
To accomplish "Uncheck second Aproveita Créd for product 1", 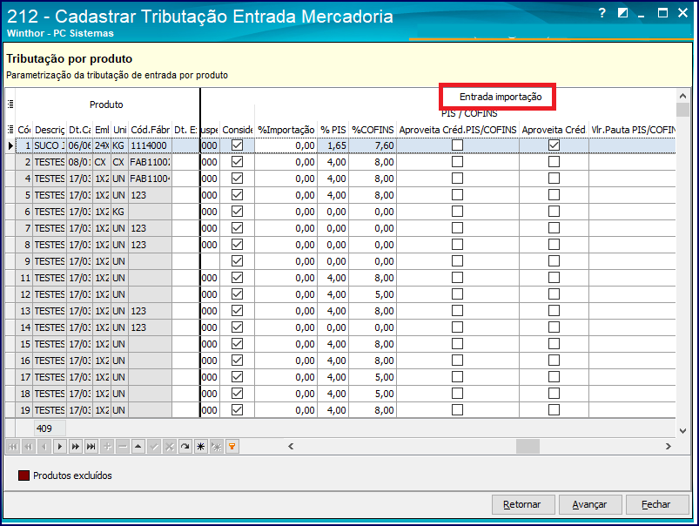I will coord(554,145).
